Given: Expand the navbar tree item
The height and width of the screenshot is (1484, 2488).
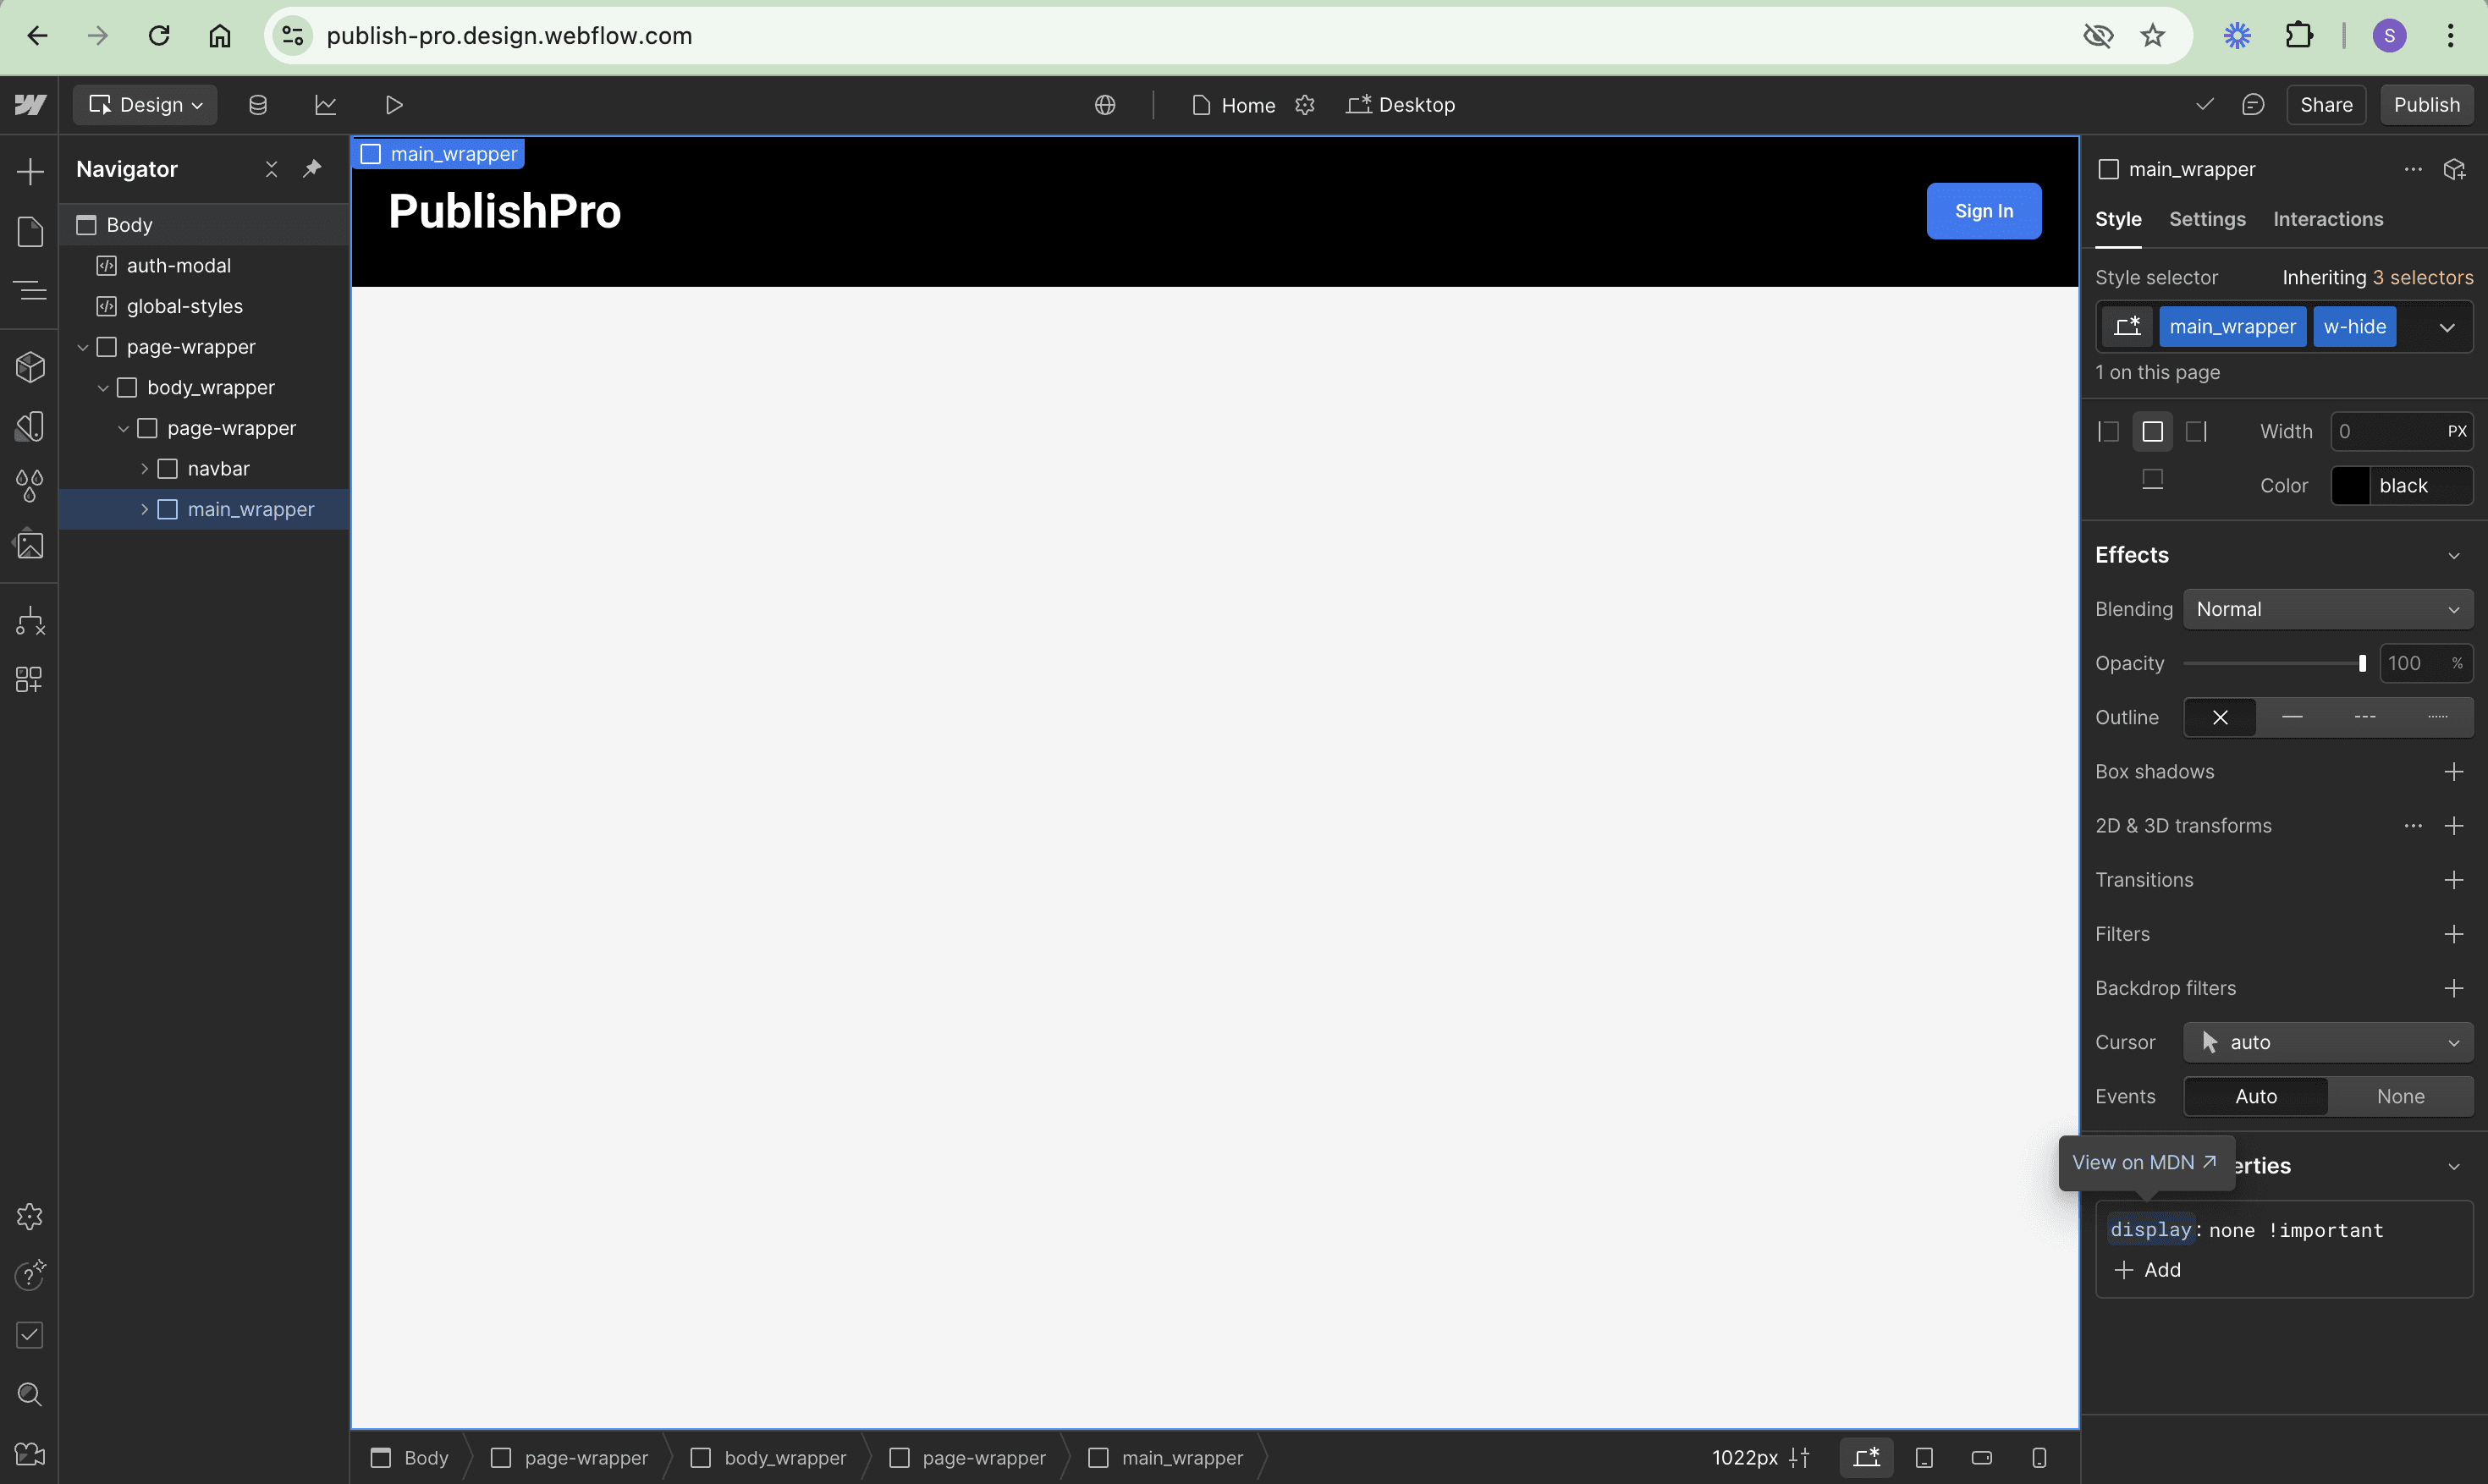Looking at the screenshot, I should pos(144,469).
